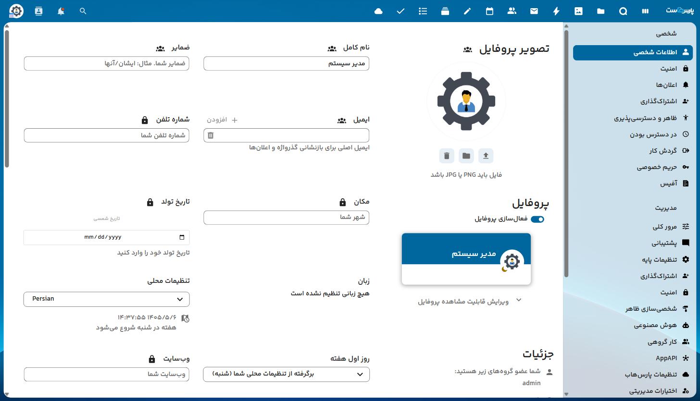Open unified search magnifier icon
700x401 pixels.
pos(83,11)
